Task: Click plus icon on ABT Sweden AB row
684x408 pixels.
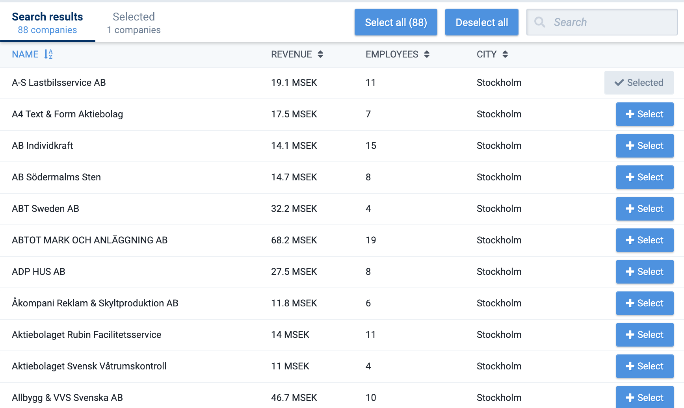Action: (630, 209)
